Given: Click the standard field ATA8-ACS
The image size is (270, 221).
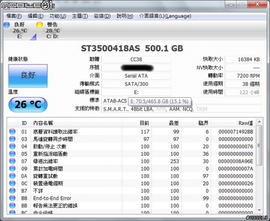Looking at the screenshot, I should 181,101.
